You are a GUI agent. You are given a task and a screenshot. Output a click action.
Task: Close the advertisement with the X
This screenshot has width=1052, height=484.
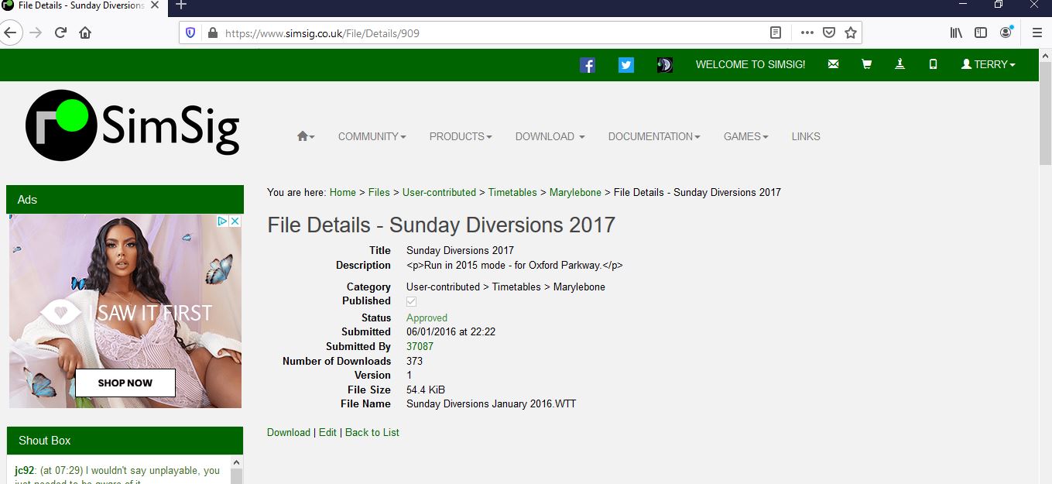[x=235, y=221]
